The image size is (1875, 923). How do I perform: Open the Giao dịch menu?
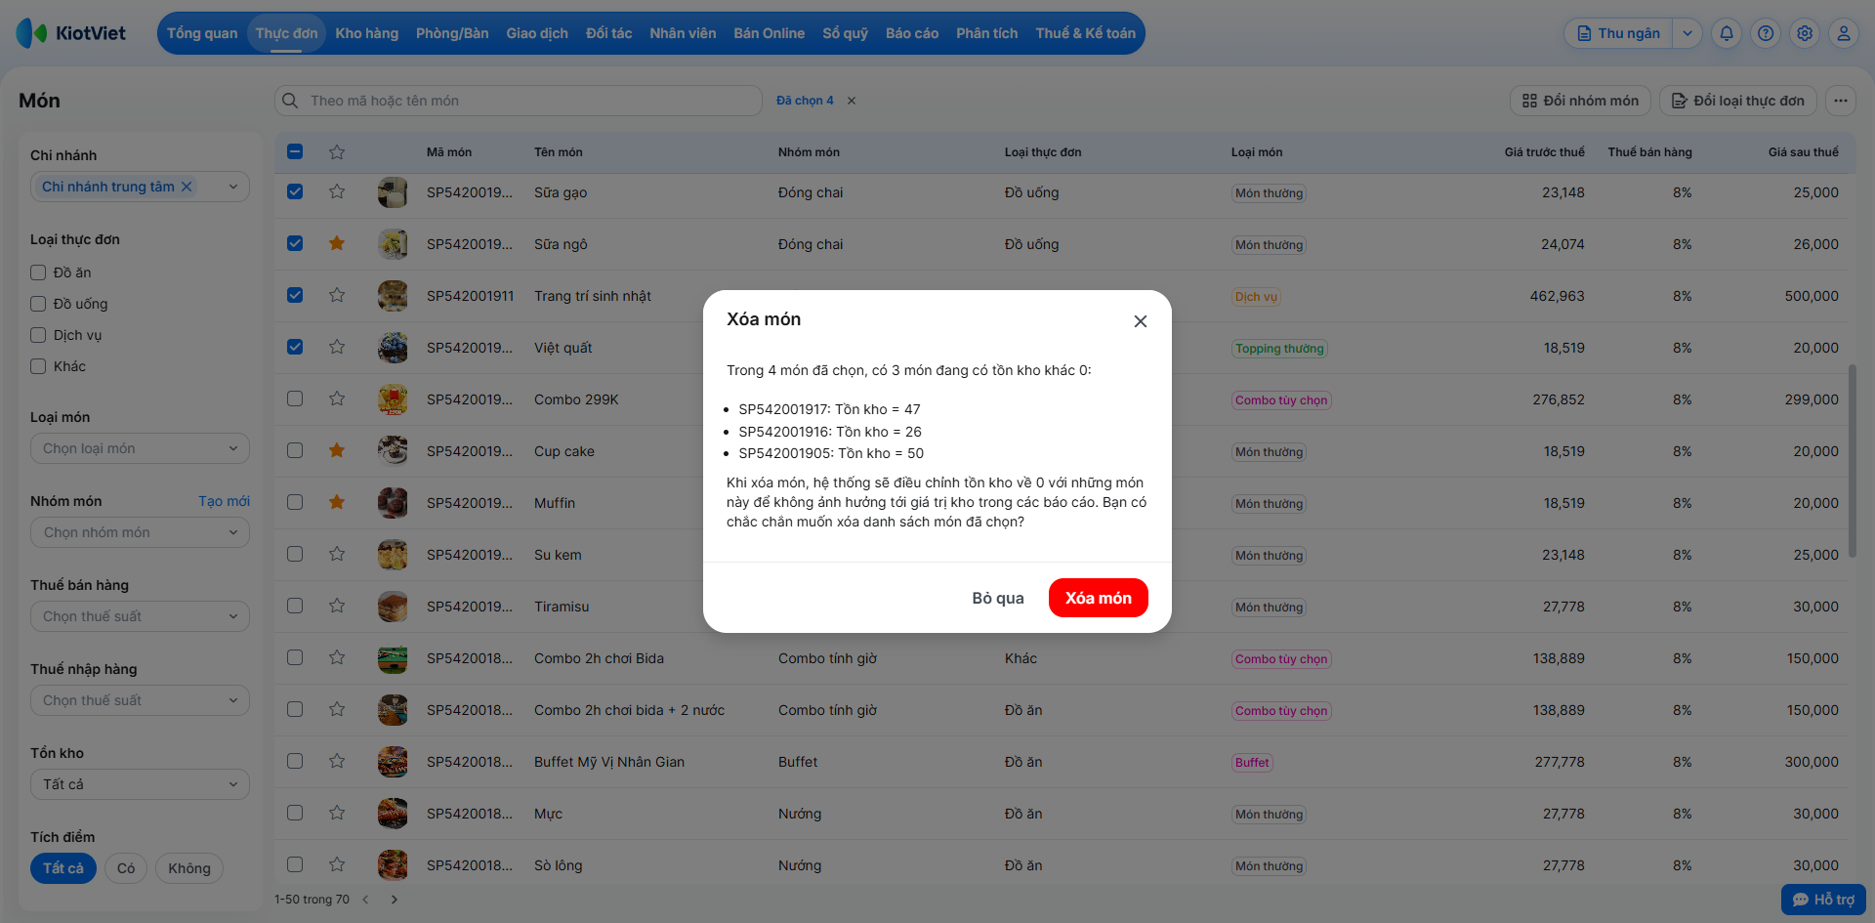537,33
